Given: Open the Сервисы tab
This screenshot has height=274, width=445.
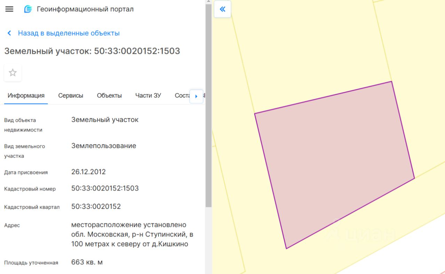Looking at the screenshot, I should pyautogui.click(x=71, y=96).
